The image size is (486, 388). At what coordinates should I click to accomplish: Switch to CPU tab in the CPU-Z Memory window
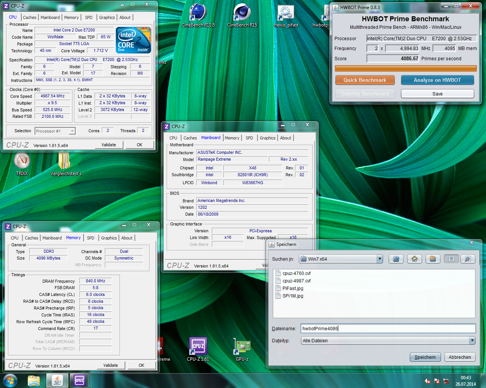pyautogui.click(x=14, y=238)
